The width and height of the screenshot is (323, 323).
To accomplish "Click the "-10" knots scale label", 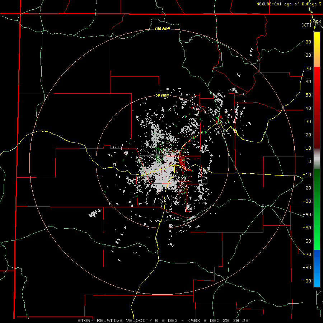I will (x=307, y=175).
